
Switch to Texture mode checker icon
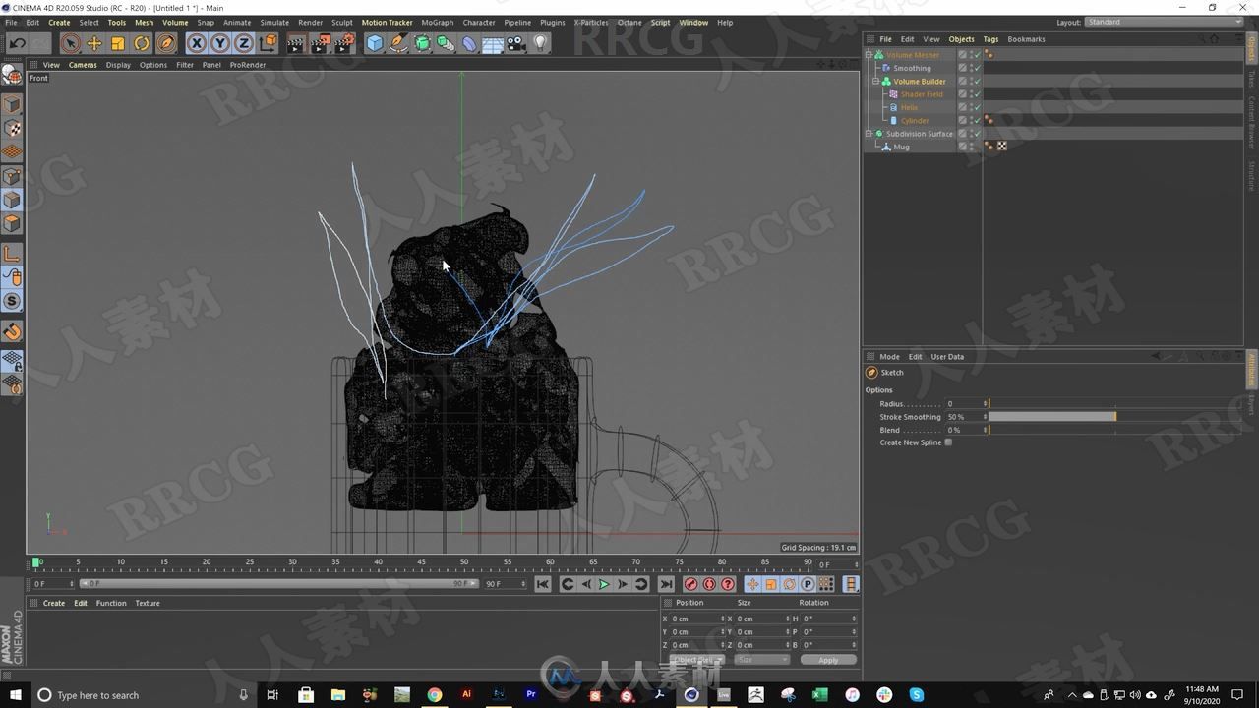(12, 129)
